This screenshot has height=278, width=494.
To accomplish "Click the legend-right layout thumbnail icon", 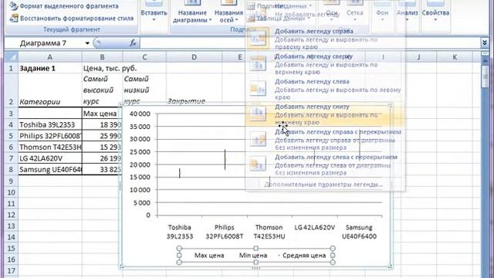I will [x=258, y=39].
